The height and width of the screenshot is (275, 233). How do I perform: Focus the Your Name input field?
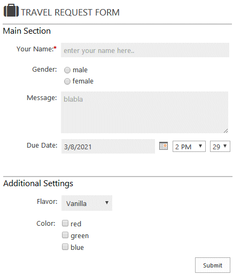point(145,50)
